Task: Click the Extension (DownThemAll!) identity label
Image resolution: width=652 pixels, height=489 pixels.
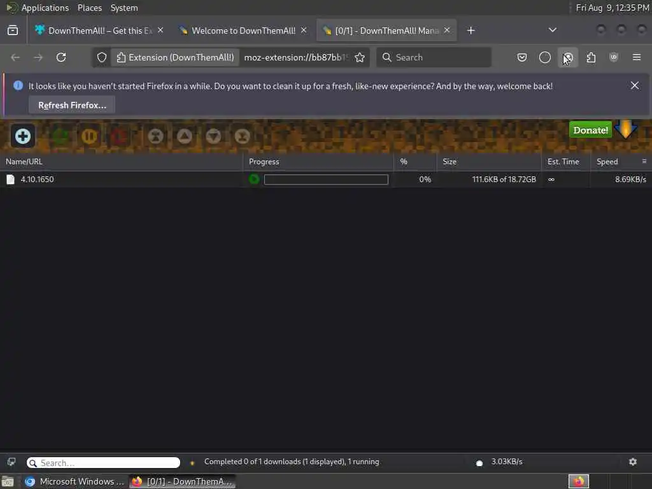Action: (x=175, y=57)
